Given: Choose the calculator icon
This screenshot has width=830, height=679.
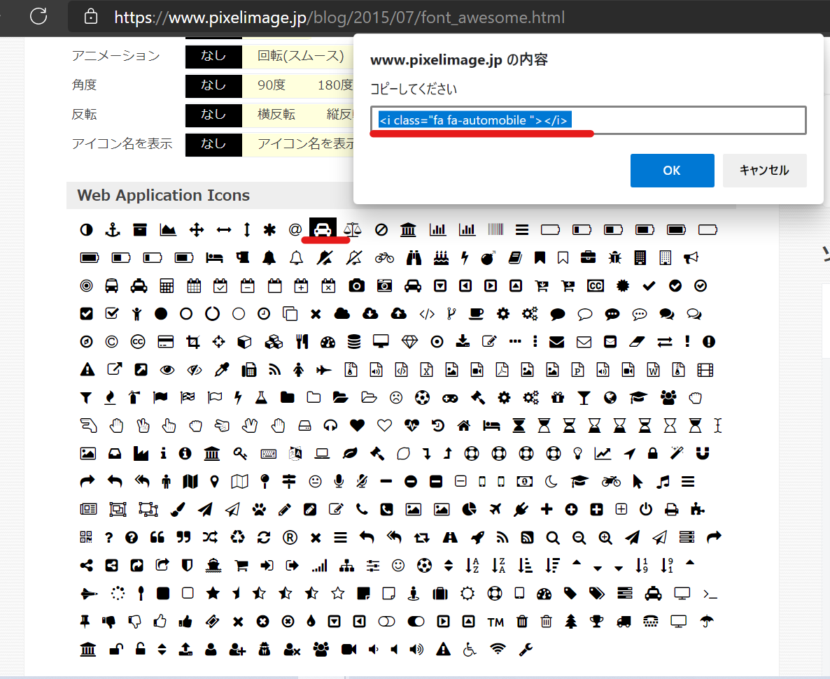Looking at the screenshot, I should pyautogui.click(x=167, y=286).
